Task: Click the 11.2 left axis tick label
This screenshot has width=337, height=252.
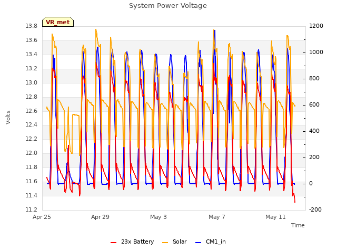Action: click(x=32, y=210)
